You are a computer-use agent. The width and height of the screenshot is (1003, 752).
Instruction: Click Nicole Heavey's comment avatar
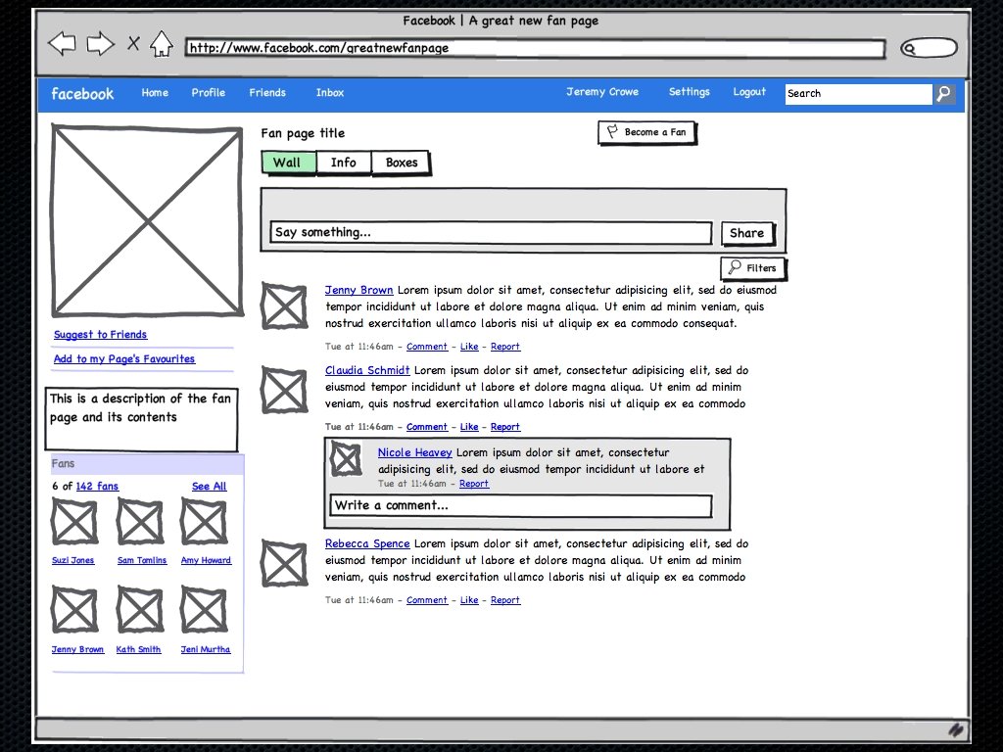pyautogui.click(x=346, y=460)
